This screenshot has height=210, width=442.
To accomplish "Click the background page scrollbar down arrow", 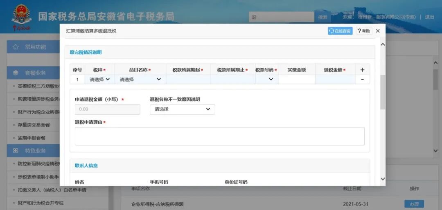I will pos(435,151).
